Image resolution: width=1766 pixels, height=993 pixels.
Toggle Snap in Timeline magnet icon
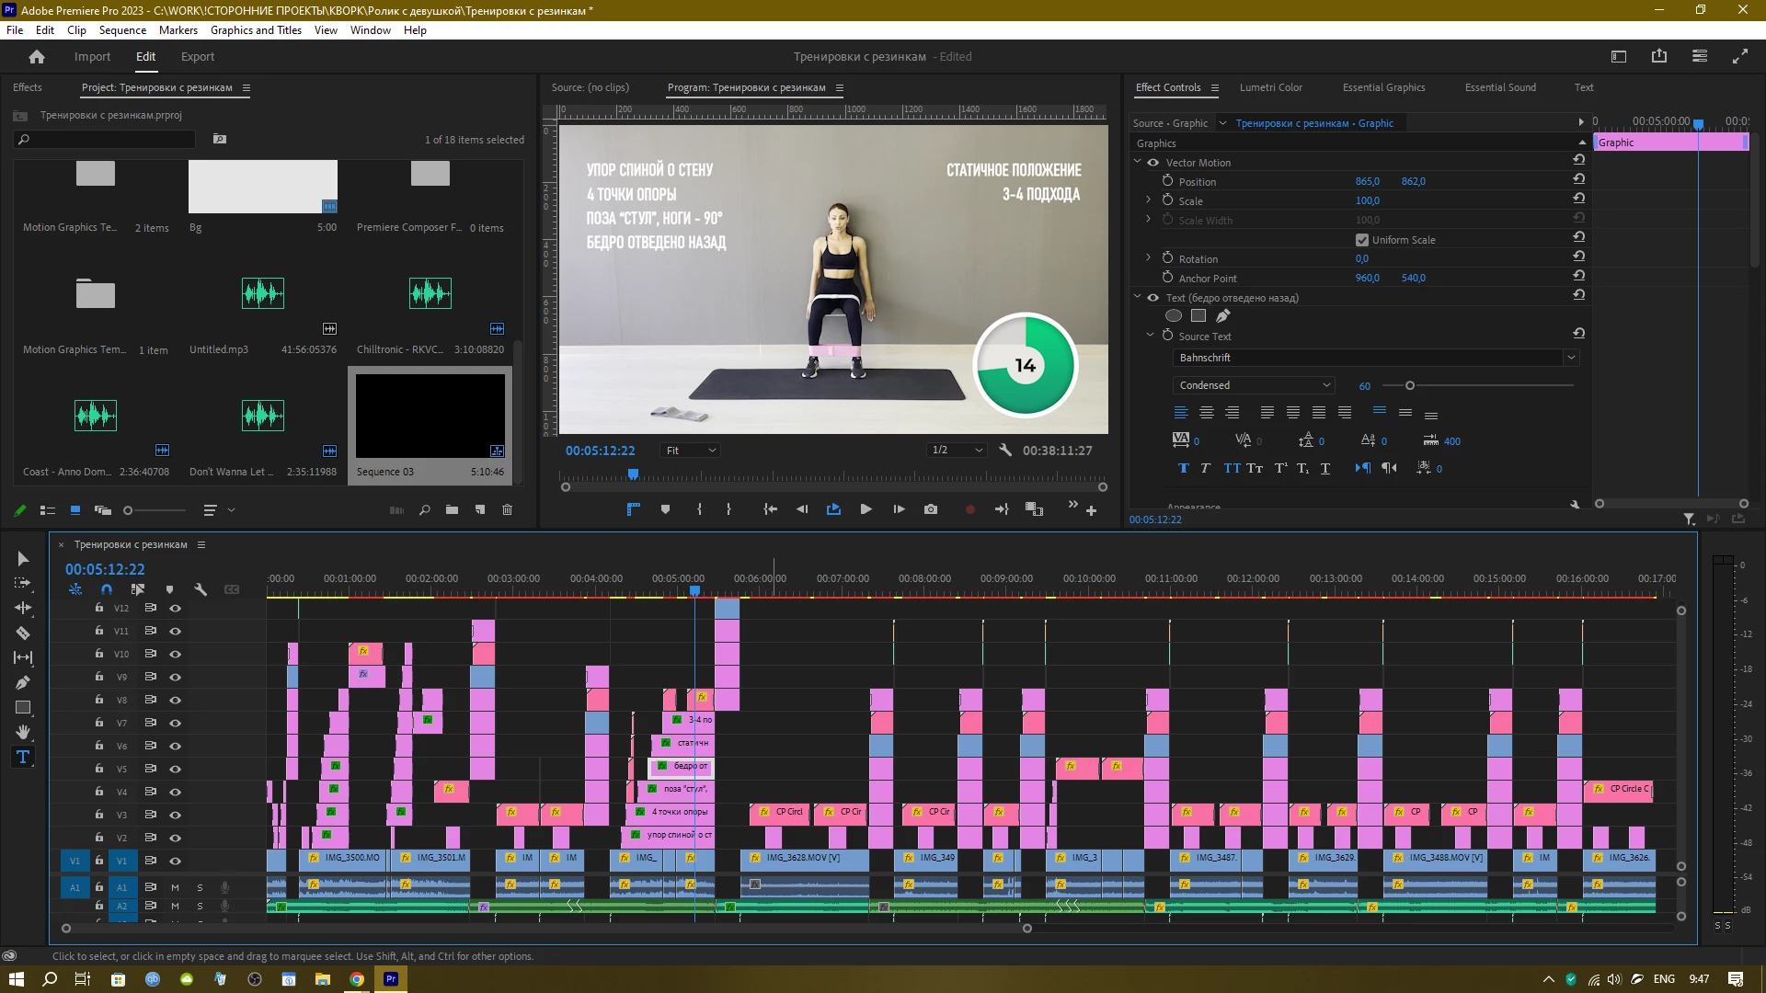point(107,589)
